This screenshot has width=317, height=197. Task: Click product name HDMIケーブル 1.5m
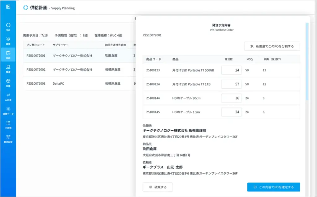point(186,112)
